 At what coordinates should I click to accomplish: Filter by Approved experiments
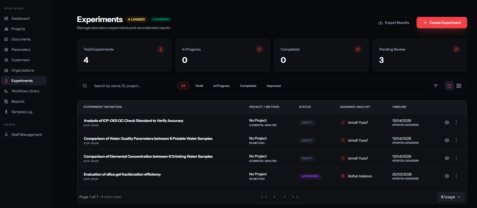(274, 86)
